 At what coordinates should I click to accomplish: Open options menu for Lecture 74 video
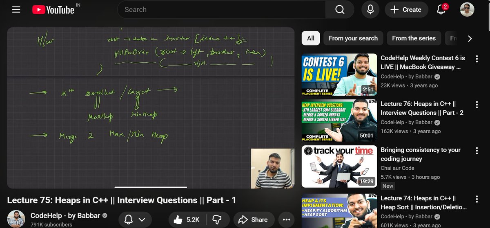[477, 199]
